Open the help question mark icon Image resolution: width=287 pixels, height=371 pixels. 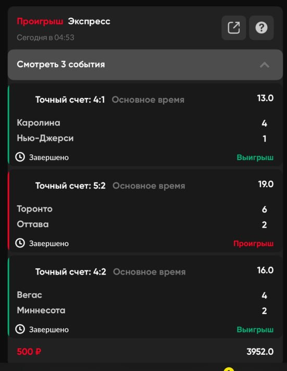[x=261, y=28]
